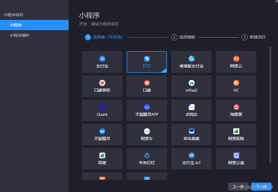The width and height of the screenshot is (278, 192).
Task: Pick the 阿里云 platform icon
Action: pos(236,59)
